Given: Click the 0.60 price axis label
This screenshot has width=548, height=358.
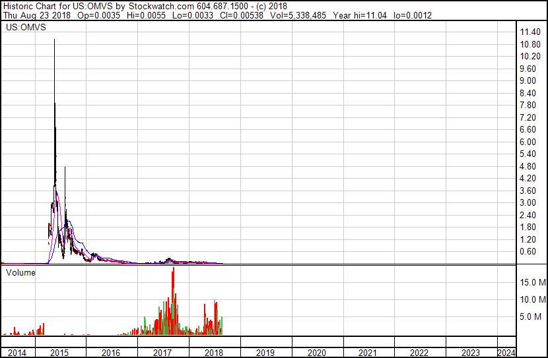Looking at the screenshot, I should [x=528, y=252].
